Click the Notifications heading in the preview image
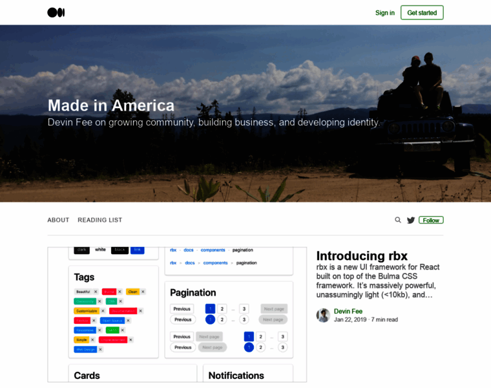Image resolution: width=491 pixels, height=388 pixels. point(236,375)
